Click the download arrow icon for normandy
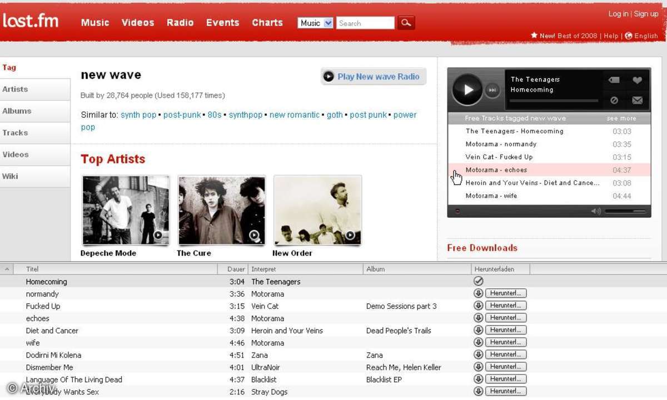667x400 pixels. pyautogui.click(x=478, y=293)
